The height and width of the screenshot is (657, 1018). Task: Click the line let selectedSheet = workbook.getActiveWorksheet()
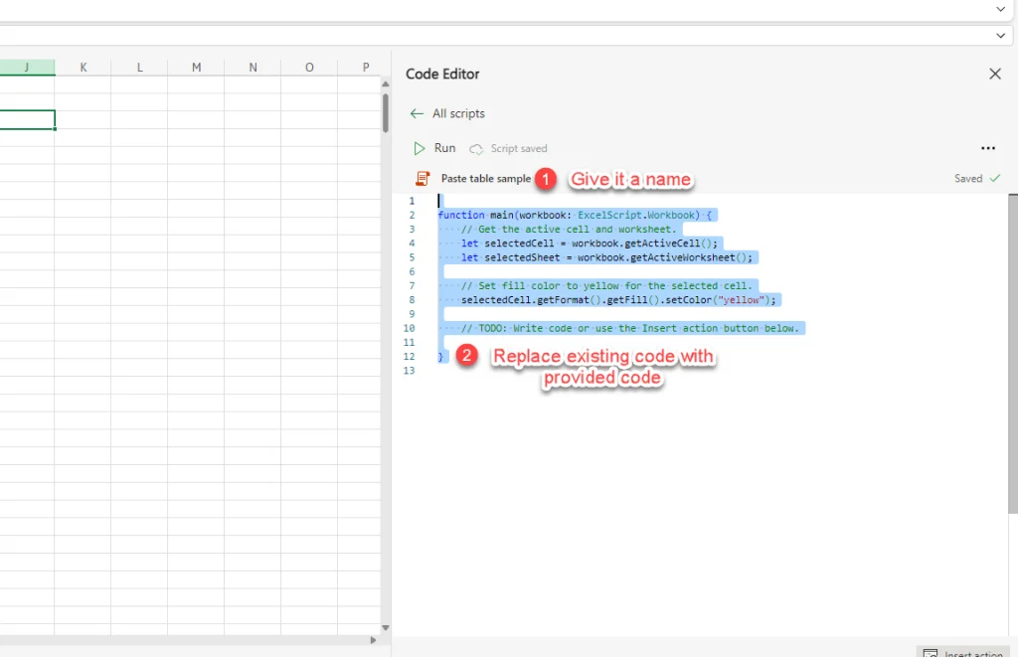click(607, 257)
